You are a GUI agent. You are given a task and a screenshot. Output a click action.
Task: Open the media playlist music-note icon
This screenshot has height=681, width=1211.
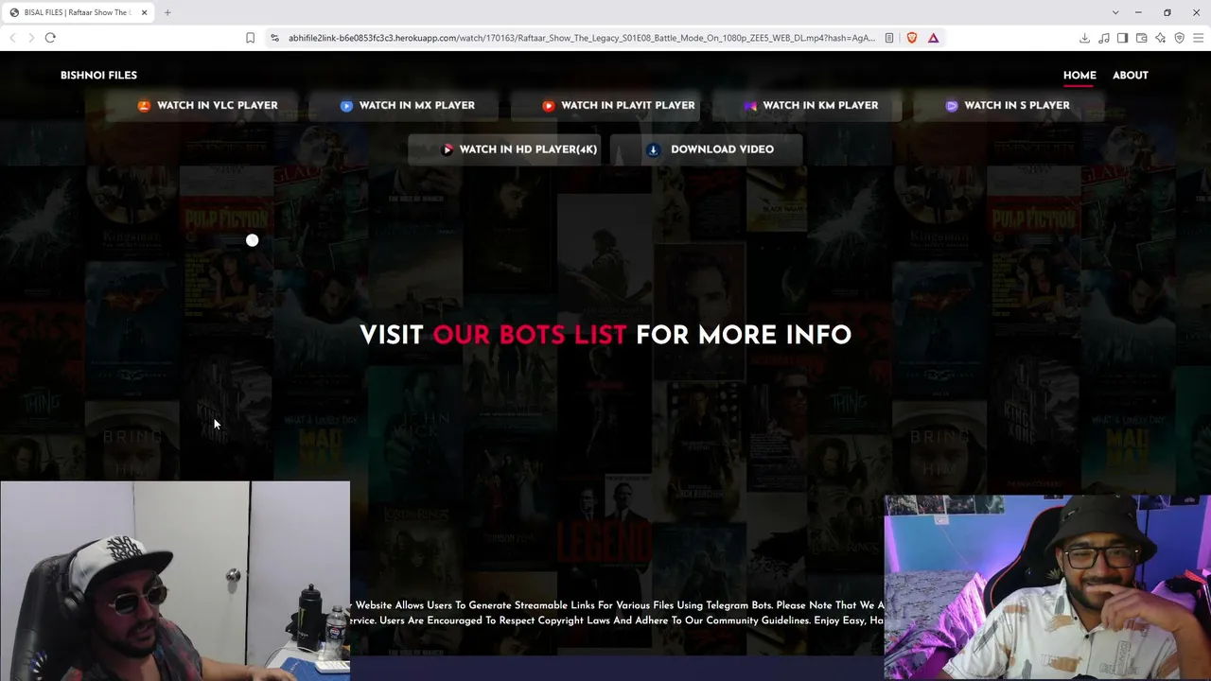pyautogui.click(x=1103, y=38)
